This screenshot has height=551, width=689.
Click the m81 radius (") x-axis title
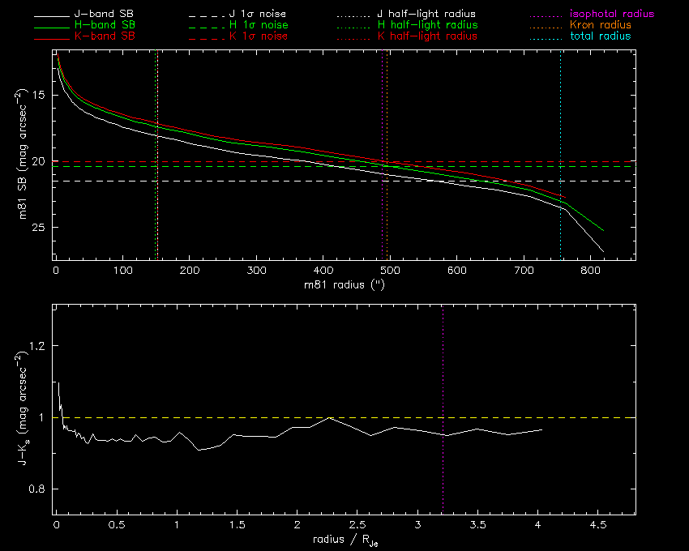344,284
